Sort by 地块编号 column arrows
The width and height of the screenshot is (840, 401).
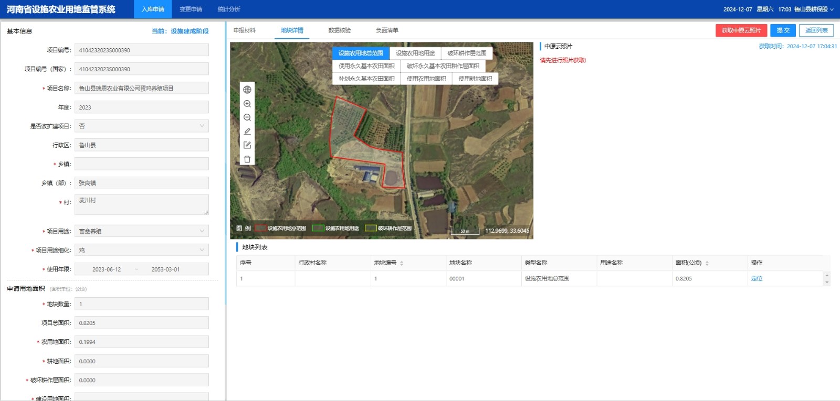(x=402, y=263)
